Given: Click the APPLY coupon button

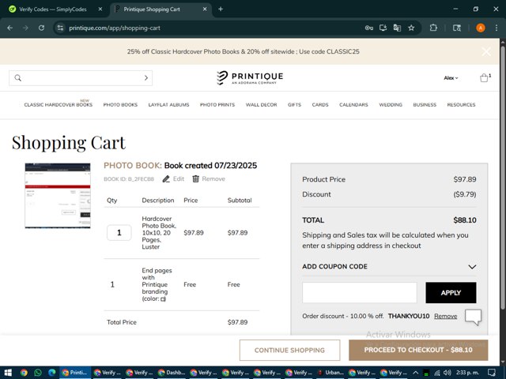Looking at the screenshot, I should click(x=451, y=293).
